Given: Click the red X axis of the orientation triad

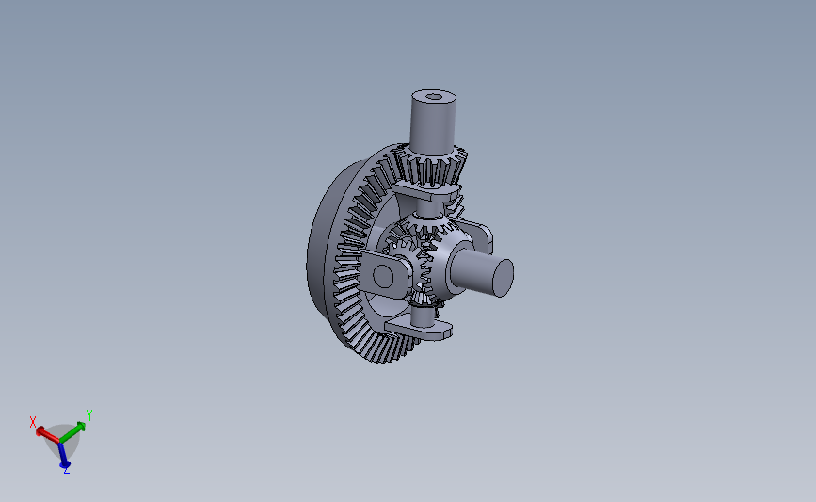Looking at the screenshot, I should (x=47, y=435).
